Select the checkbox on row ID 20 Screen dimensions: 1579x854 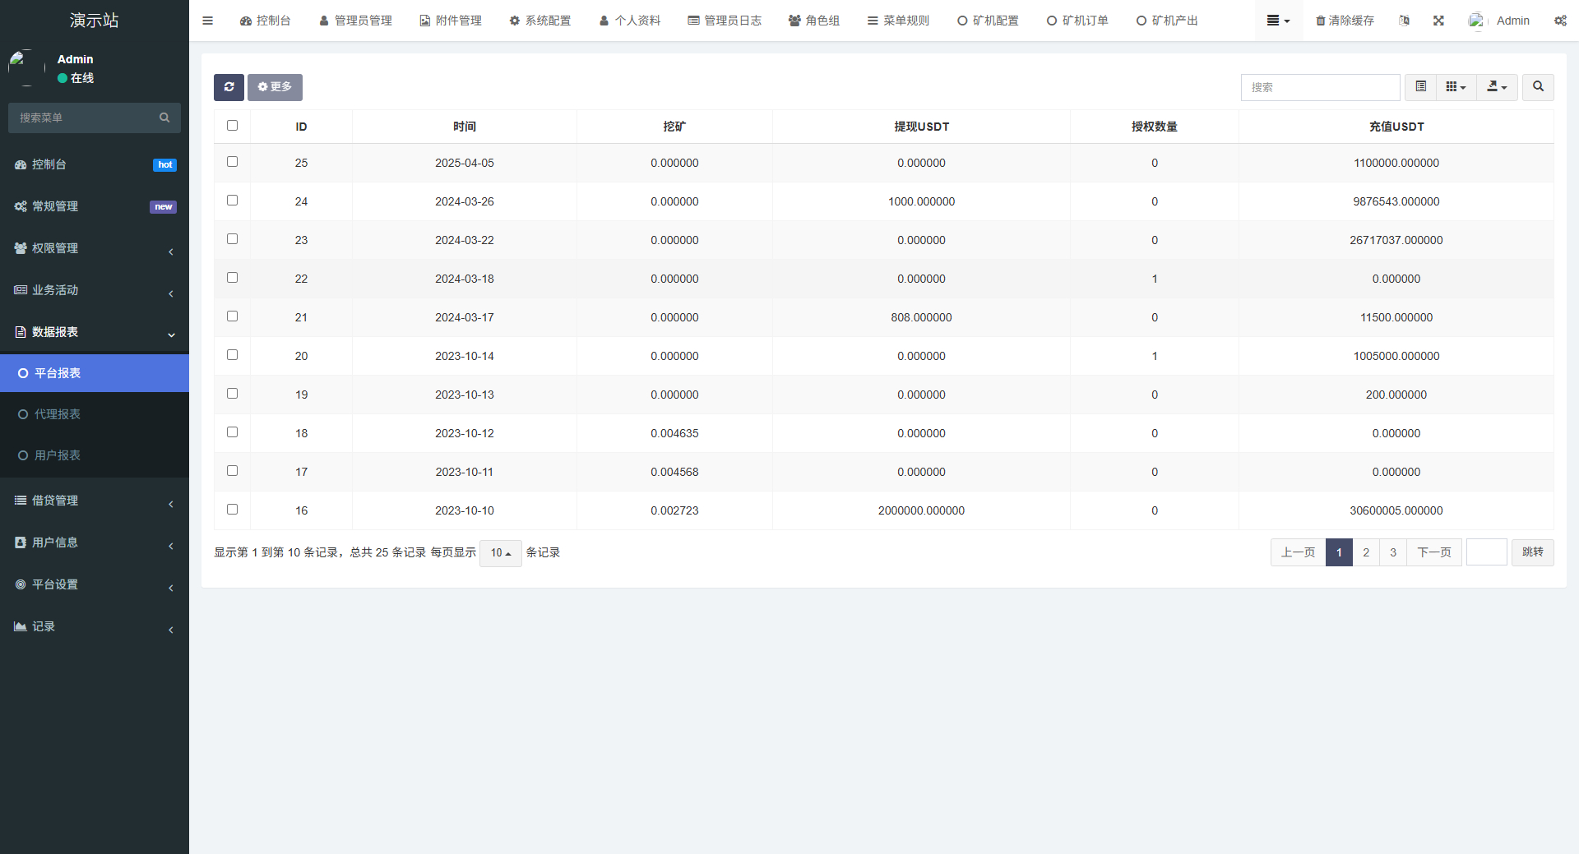232,354
